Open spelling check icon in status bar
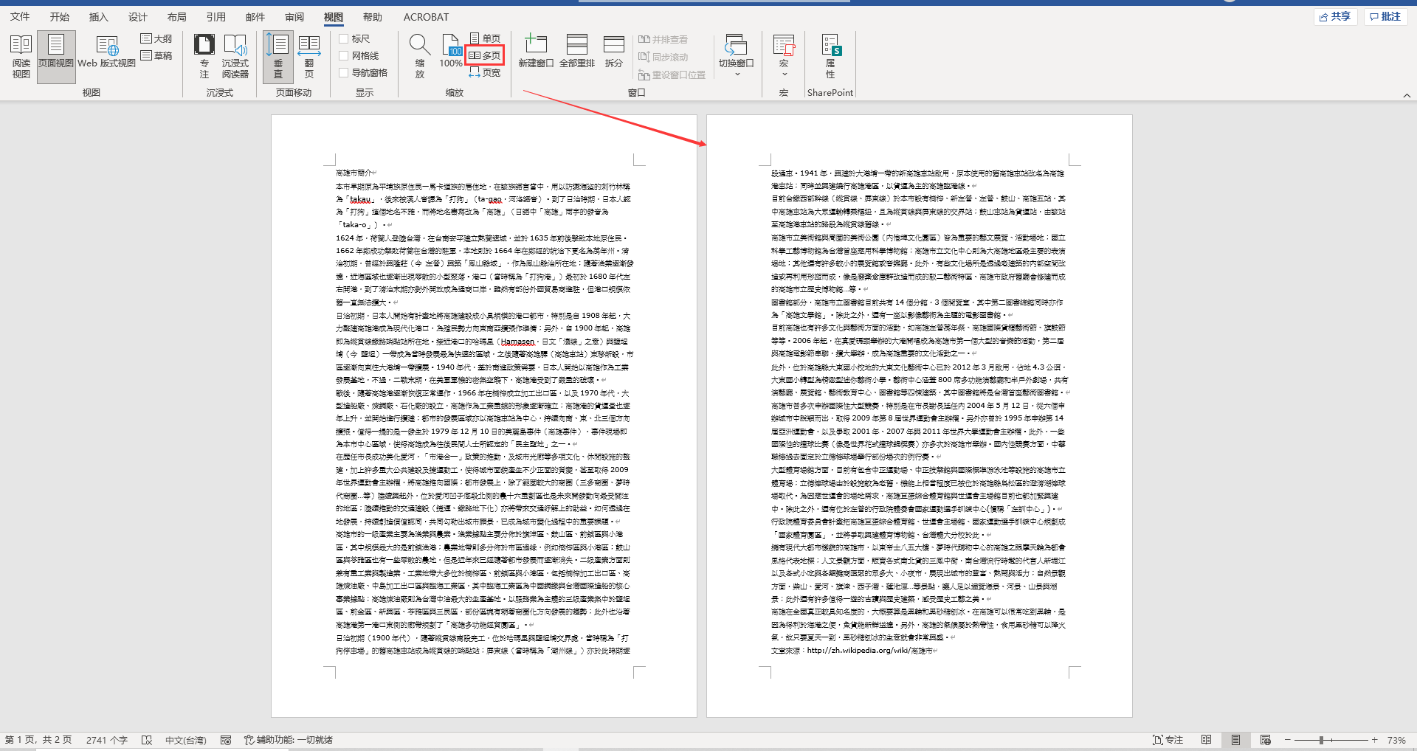Viewport: 1417px width, 751px height. tap(147, 740)
